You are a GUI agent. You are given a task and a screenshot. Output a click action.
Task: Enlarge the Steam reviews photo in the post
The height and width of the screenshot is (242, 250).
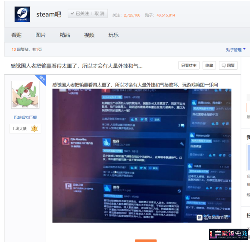[142, 156]
